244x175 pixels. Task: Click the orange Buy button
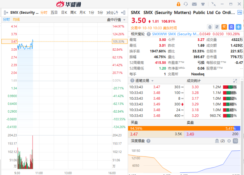pyautogui.click(x=224, y=27)
